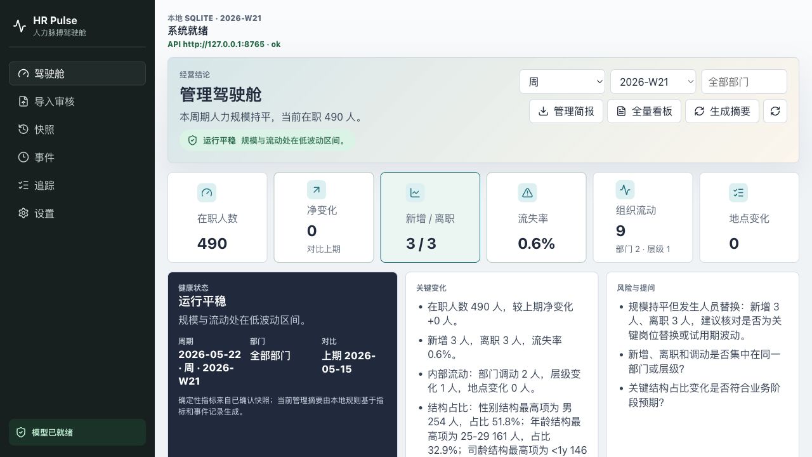
Task: Download the 管理简报 report
Action: point(566,111)
